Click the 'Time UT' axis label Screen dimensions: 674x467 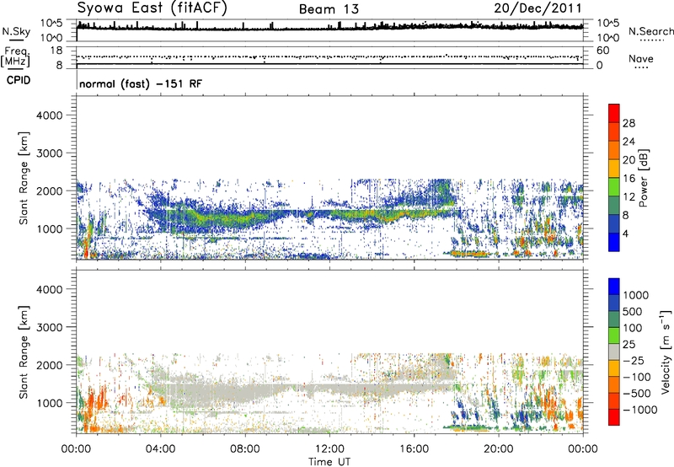tap(329, 462)
